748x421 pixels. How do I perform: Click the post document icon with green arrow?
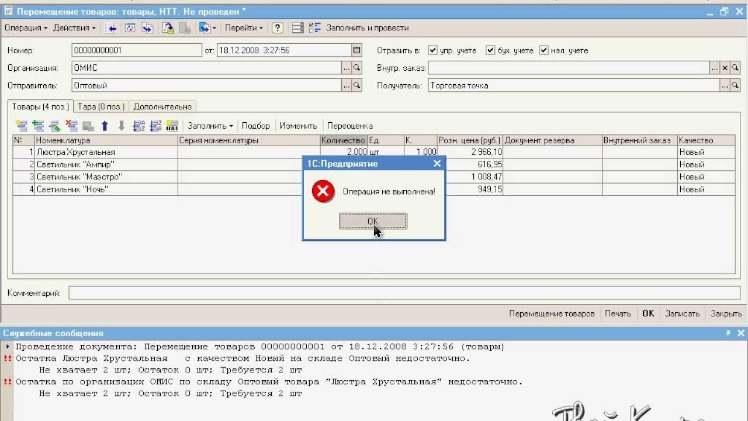click(x=168, y=28)
